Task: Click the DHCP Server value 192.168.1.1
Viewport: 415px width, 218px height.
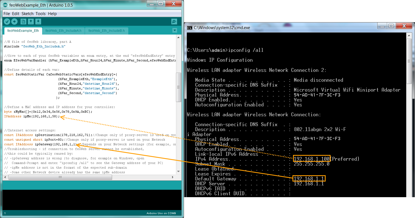Action: coord(309,183)
